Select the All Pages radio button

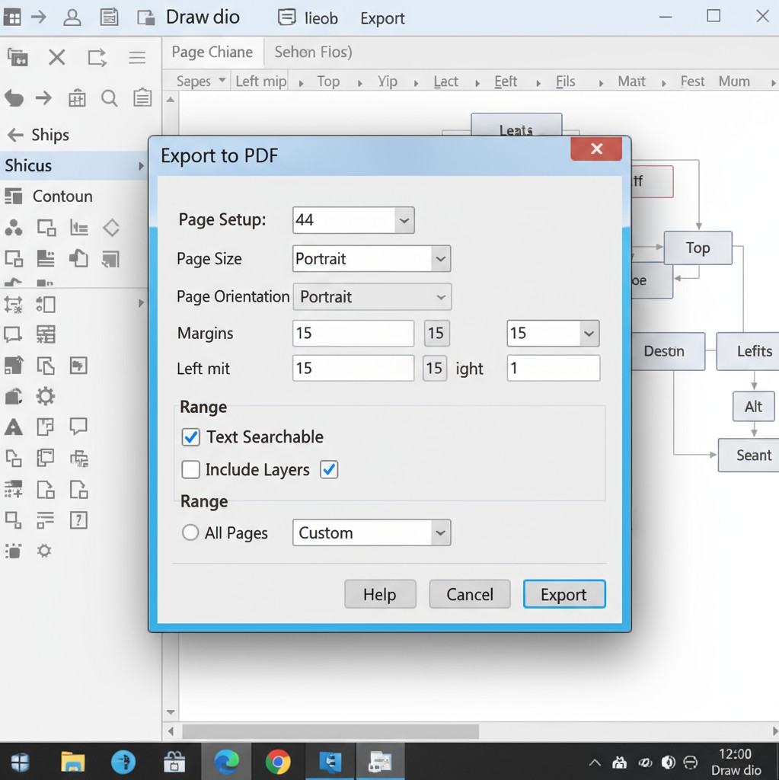coord(190,533)
